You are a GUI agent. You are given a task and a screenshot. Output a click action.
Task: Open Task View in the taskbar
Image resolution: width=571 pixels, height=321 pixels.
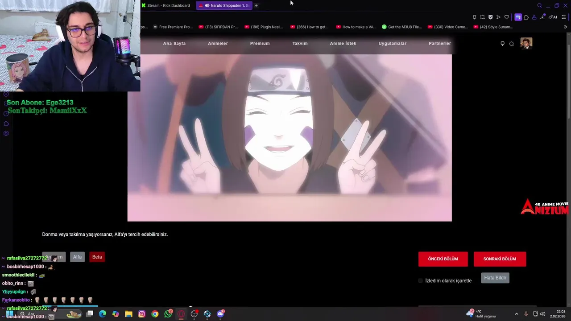(x=90, y=314)
